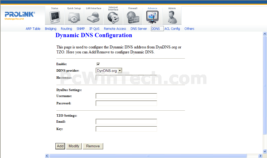Screen dimensions: 267x158
Task: Go to the ARP Table submenu
Action: (33, 29)
